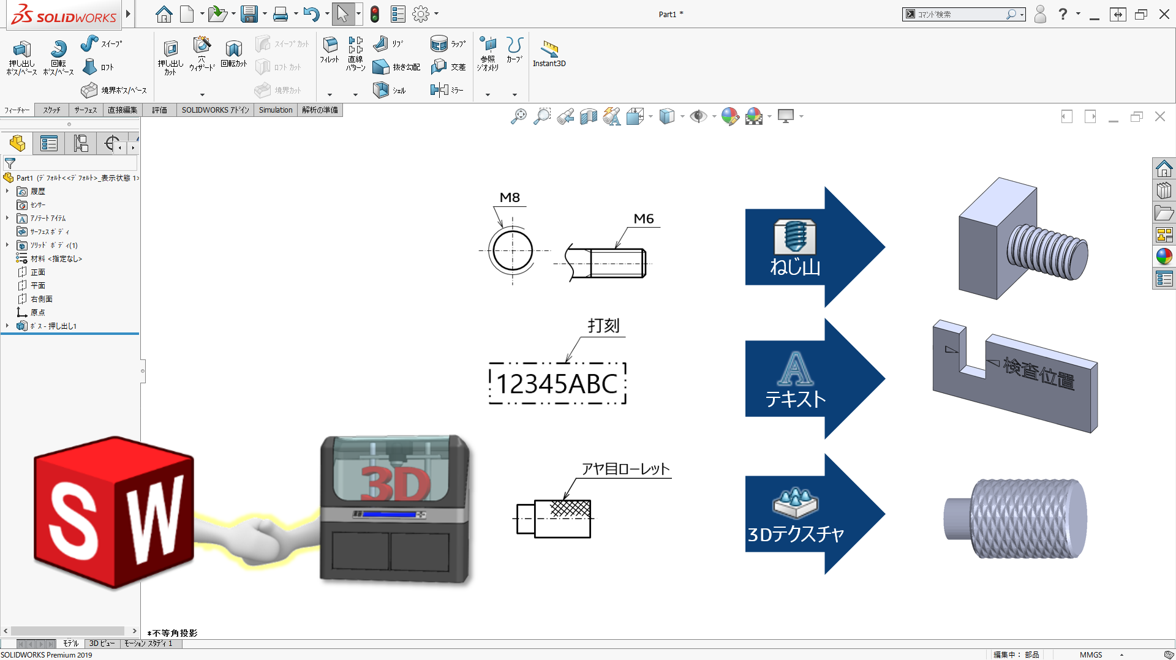Select the Extruded Boss/Base tool

click(x=21, y=58)
